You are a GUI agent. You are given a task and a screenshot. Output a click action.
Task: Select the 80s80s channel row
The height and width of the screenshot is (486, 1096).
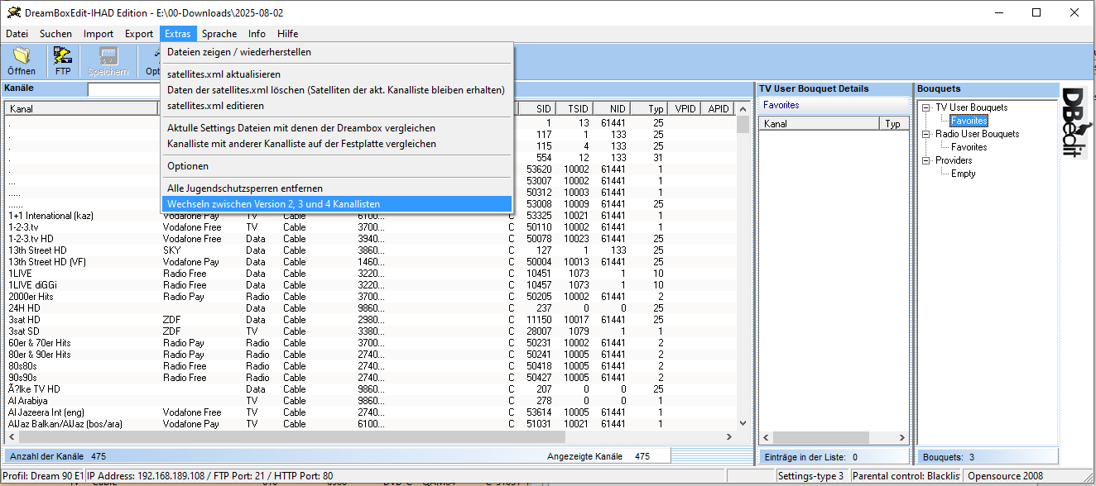[370, 366]
